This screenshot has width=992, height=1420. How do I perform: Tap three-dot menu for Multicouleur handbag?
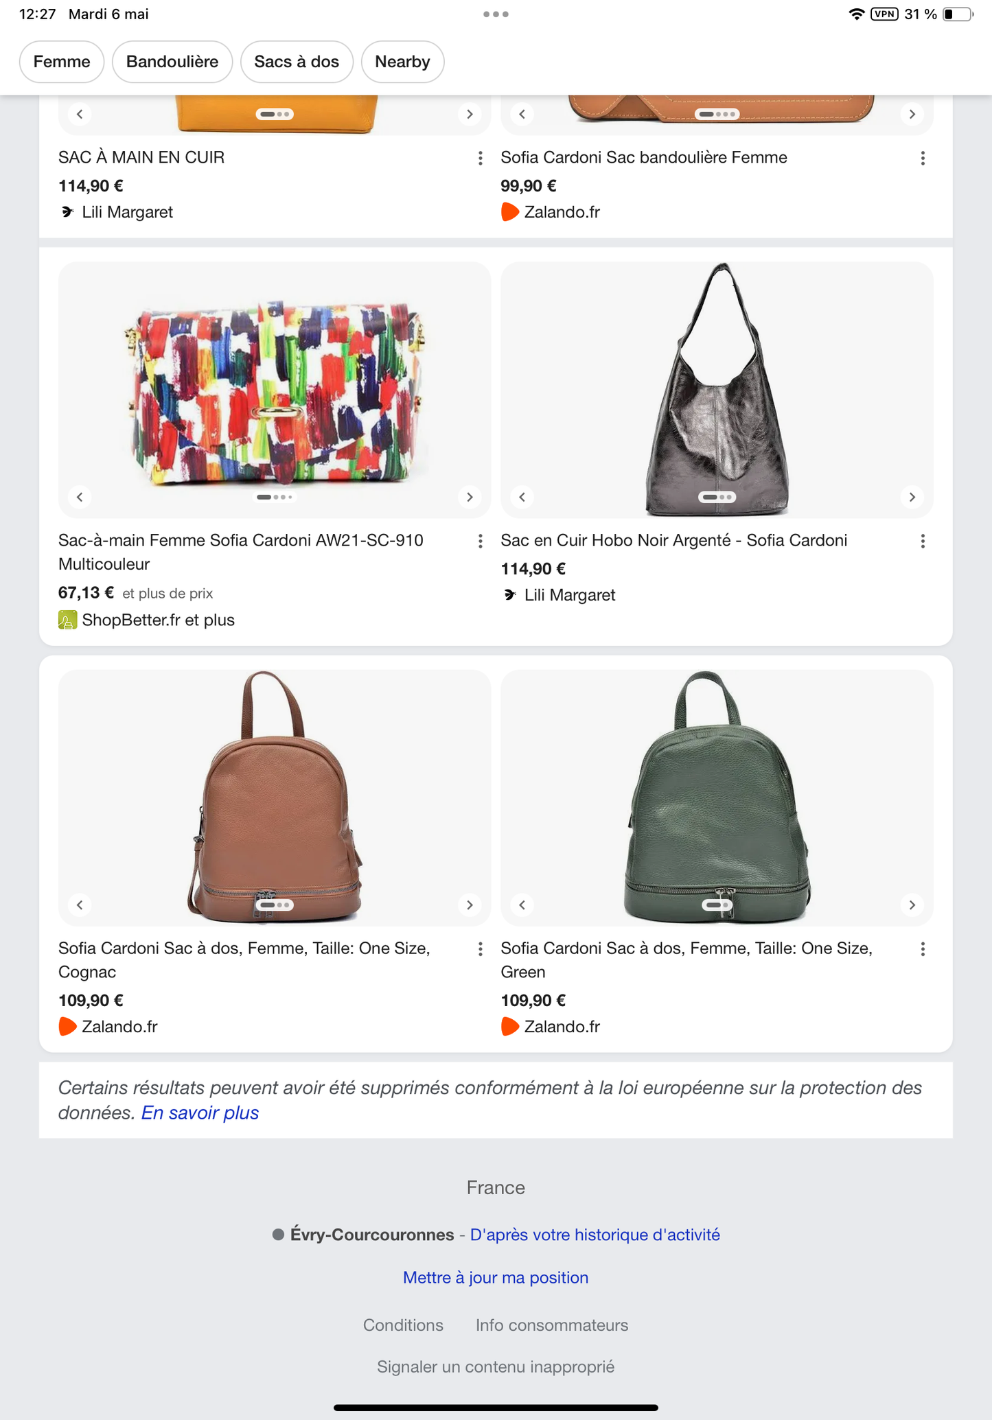480,542
